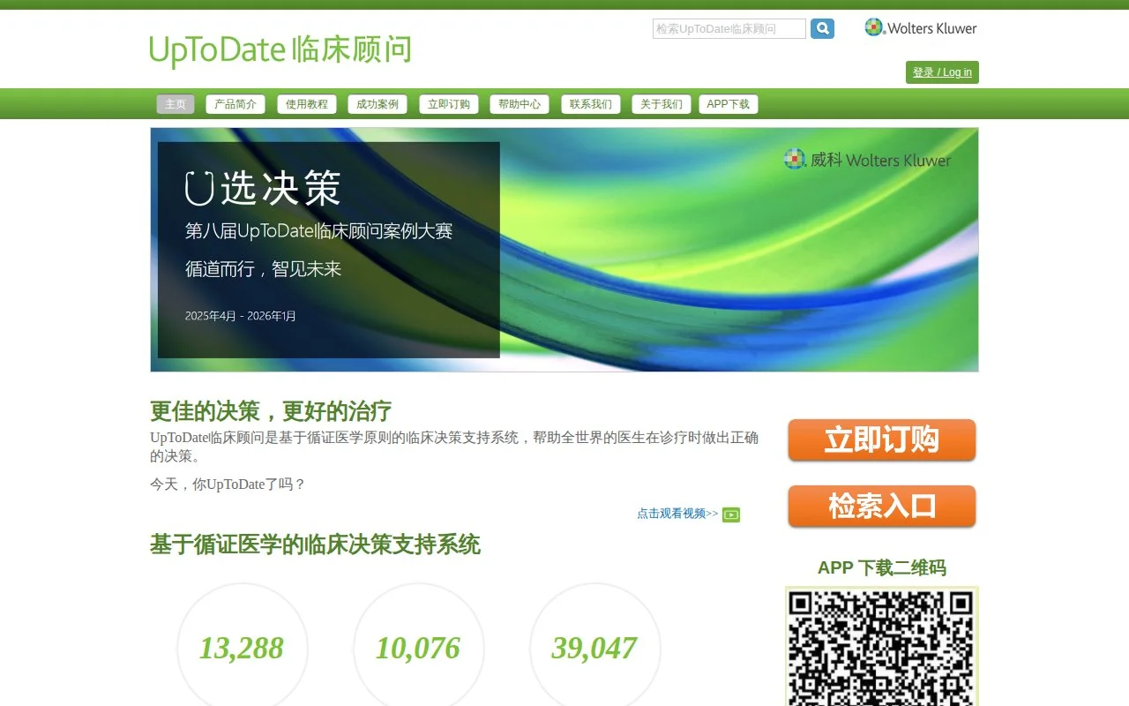The image size is (1129, 706).
Task: Click the 10,076 statistic number
Action: tap(418, 649)
